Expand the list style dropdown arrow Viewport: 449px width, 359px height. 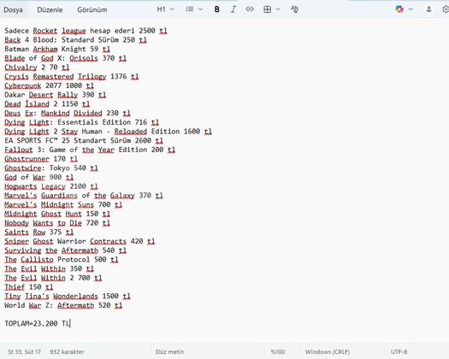(200, 9)
